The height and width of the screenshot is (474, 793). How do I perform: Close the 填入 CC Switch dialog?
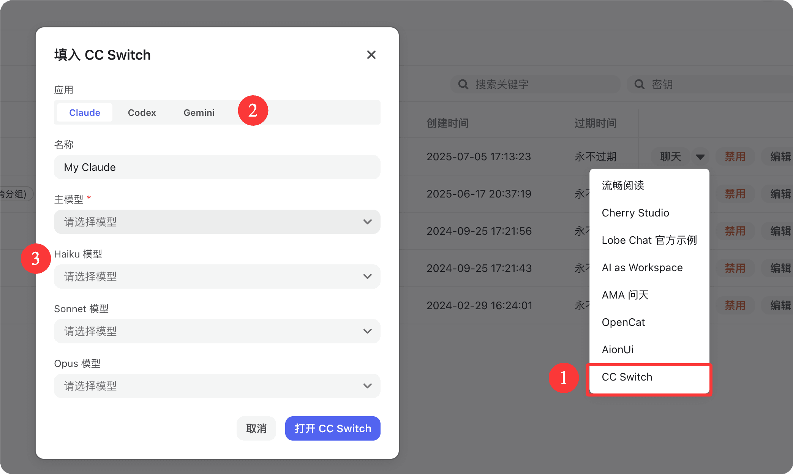coord(371,54)
